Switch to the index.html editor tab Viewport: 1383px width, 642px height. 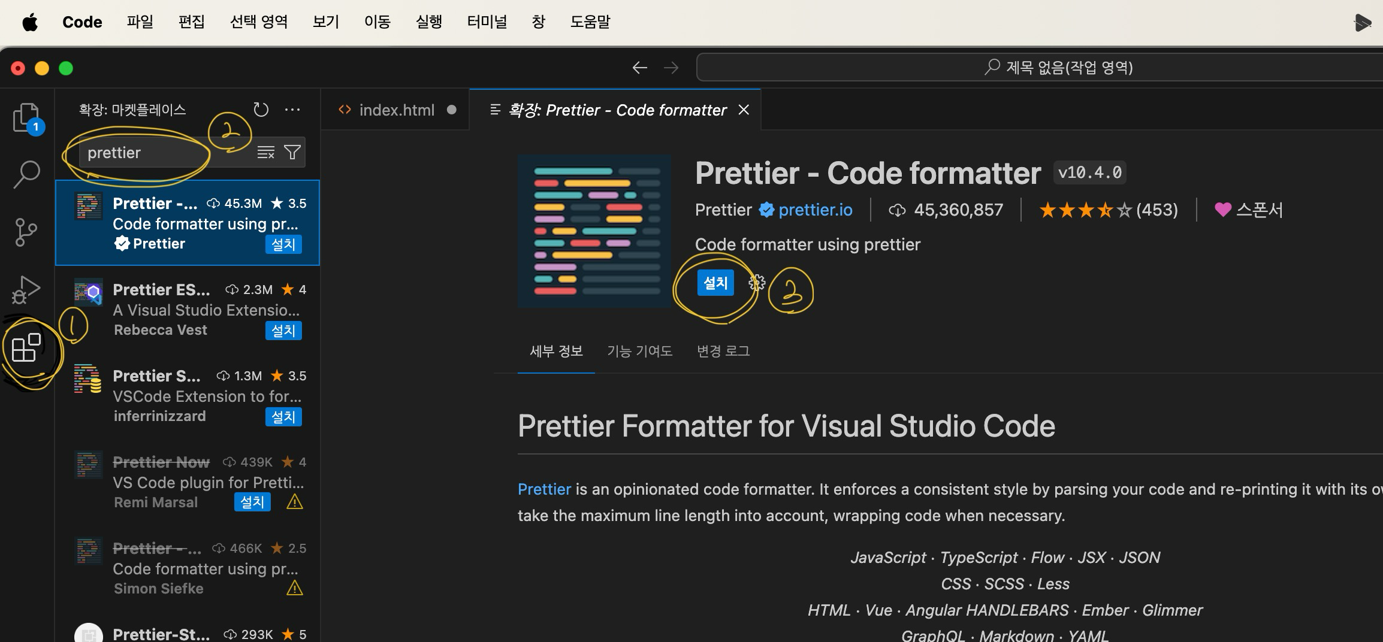pos(395,110)
